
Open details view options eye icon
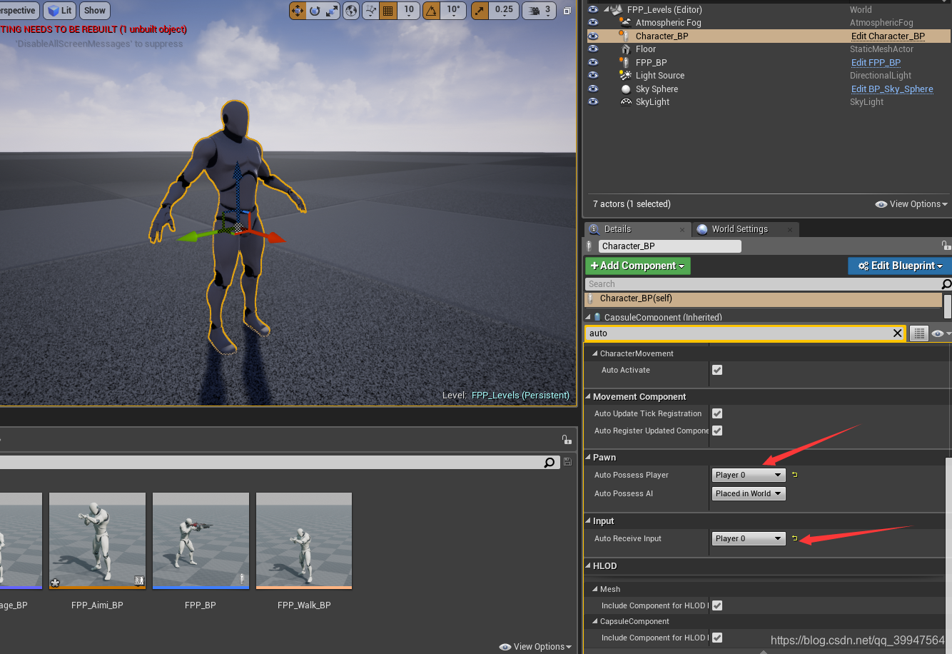941,333
